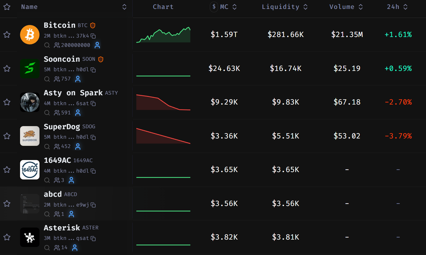
Task: Click the SuperDog 24h change -3.79%
Action: 398,136
